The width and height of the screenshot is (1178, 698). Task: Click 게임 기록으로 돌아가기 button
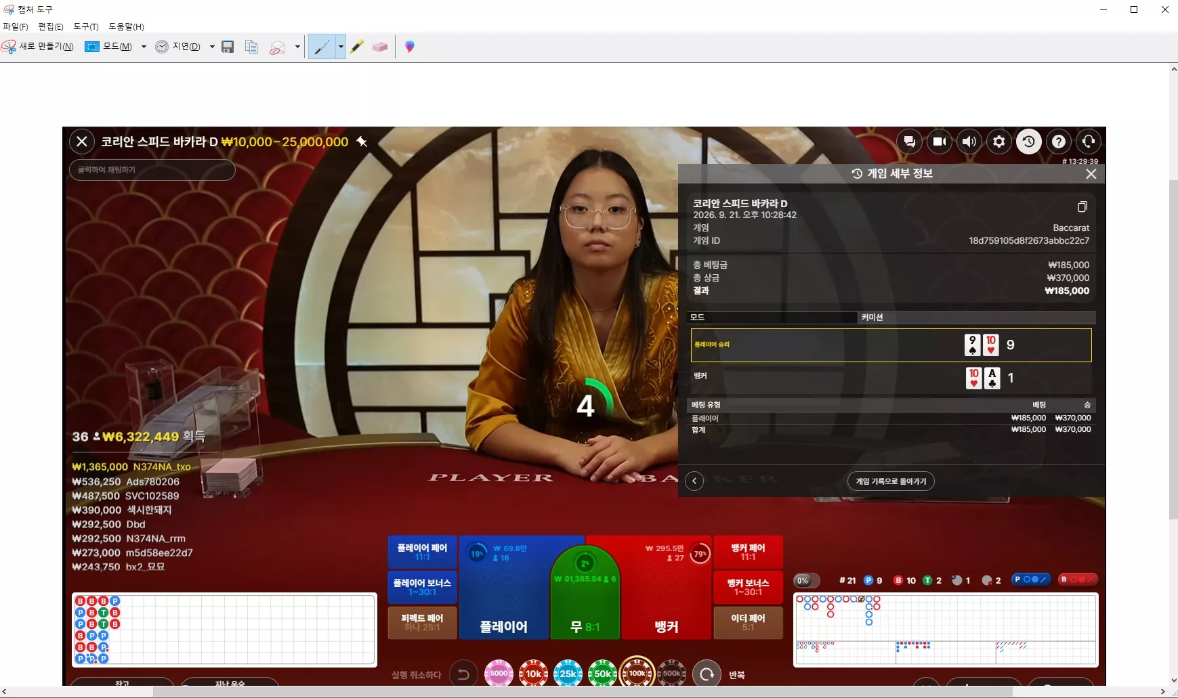click(891, 481)
